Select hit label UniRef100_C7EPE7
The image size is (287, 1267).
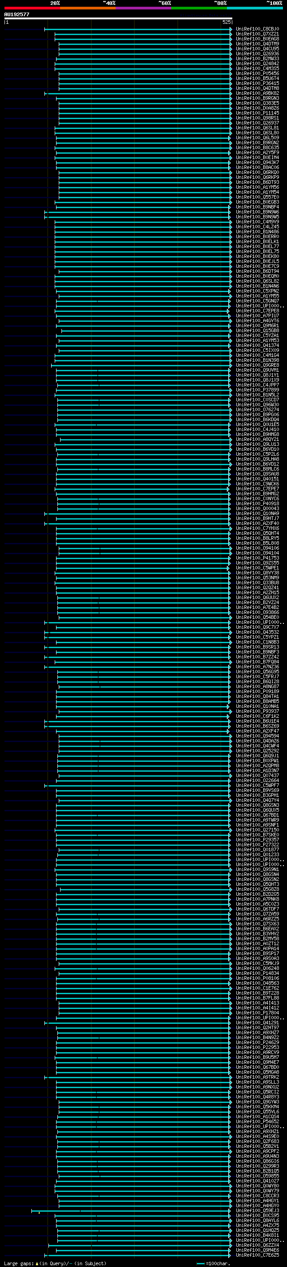(257, 489)
